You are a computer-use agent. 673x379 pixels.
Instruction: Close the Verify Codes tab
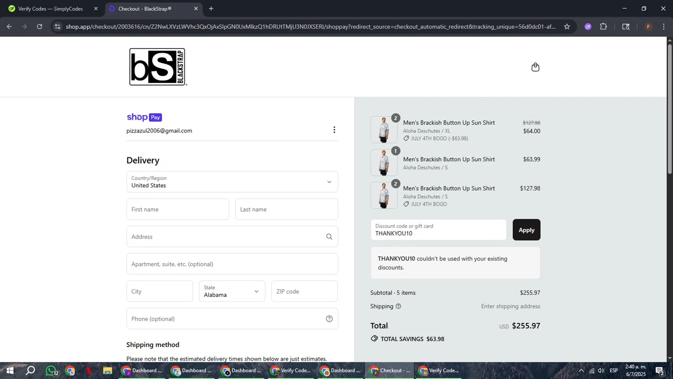pos(96,9)
